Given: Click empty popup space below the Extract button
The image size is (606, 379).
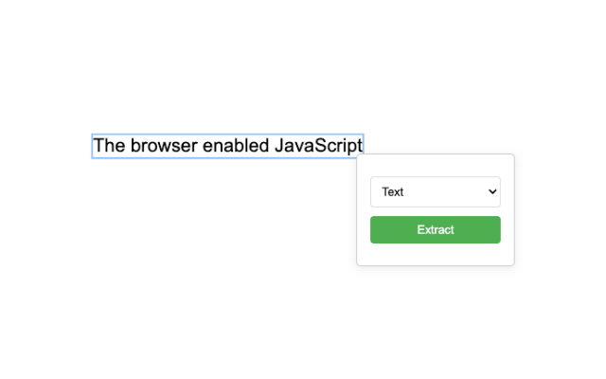Looking at the screenshot, I should click(x=435, y=254).
